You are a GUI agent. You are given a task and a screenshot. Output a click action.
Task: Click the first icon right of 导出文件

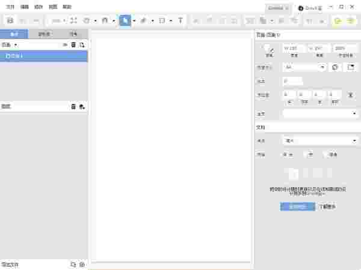tap(73, 265)
